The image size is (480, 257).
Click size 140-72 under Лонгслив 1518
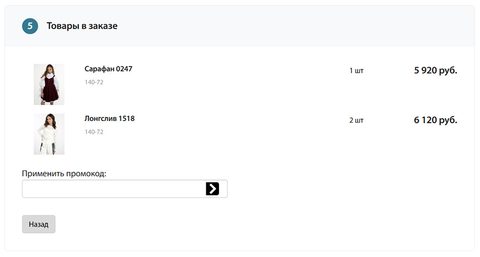94,132
